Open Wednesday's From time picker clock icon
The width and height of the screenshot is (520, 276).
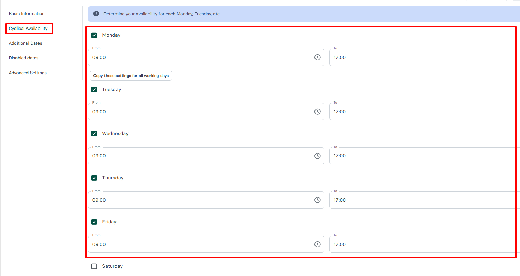(x=317, y=156)
